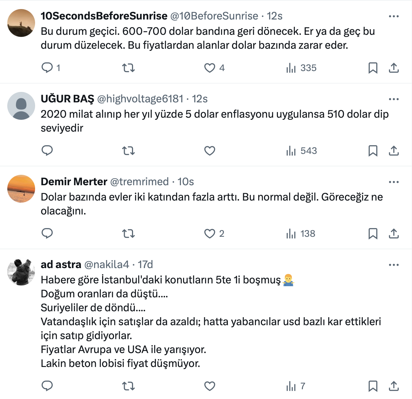Share the ad astra tweet
Viewport: 412px width, 399px height.
(x=394, y=386)
